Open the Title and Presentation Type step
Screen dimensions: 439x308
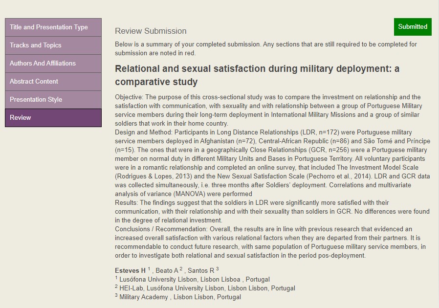point(53,27)
